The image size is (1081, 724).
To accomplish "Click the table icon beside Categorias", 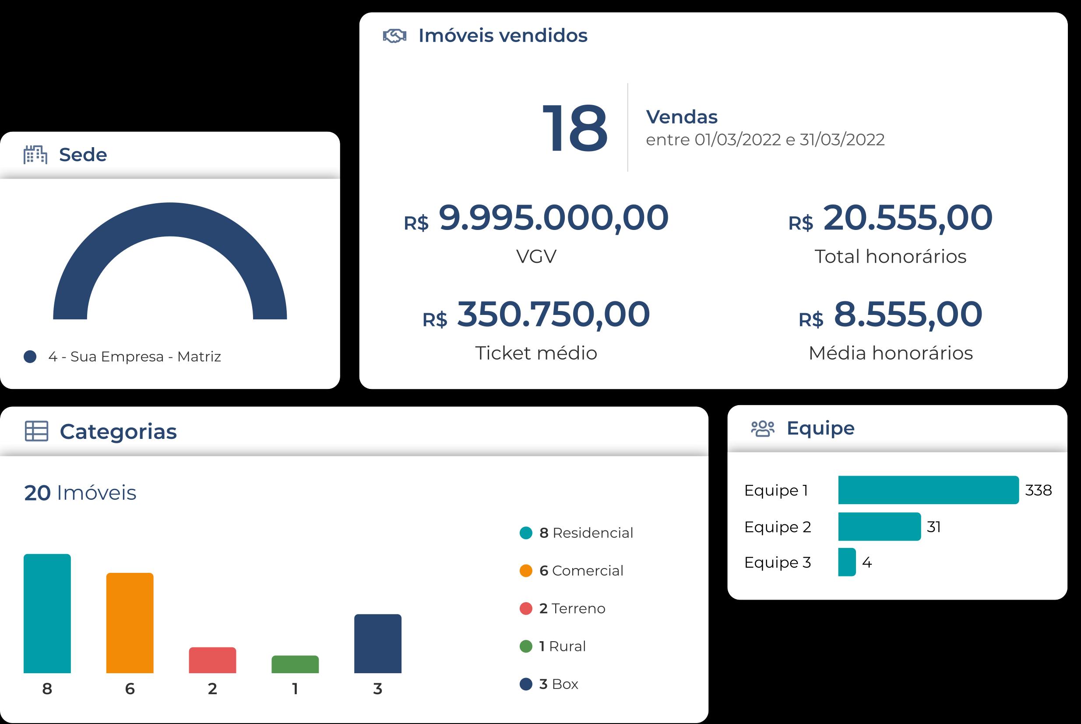I will pos(36,431).
